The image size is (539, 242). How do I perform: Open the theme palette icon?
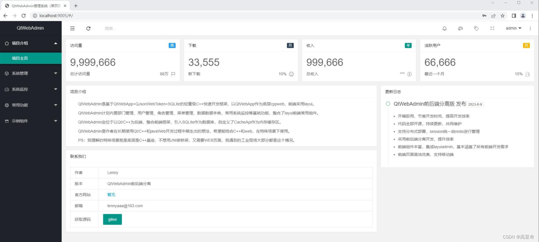point(460,29)
